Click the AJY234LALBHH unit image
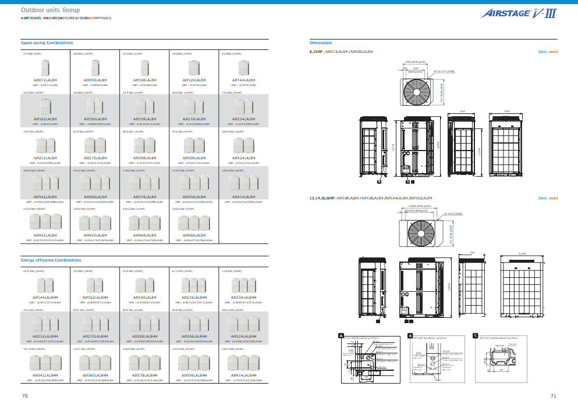This screenshot has height=408, width=578. coord(244,285)
